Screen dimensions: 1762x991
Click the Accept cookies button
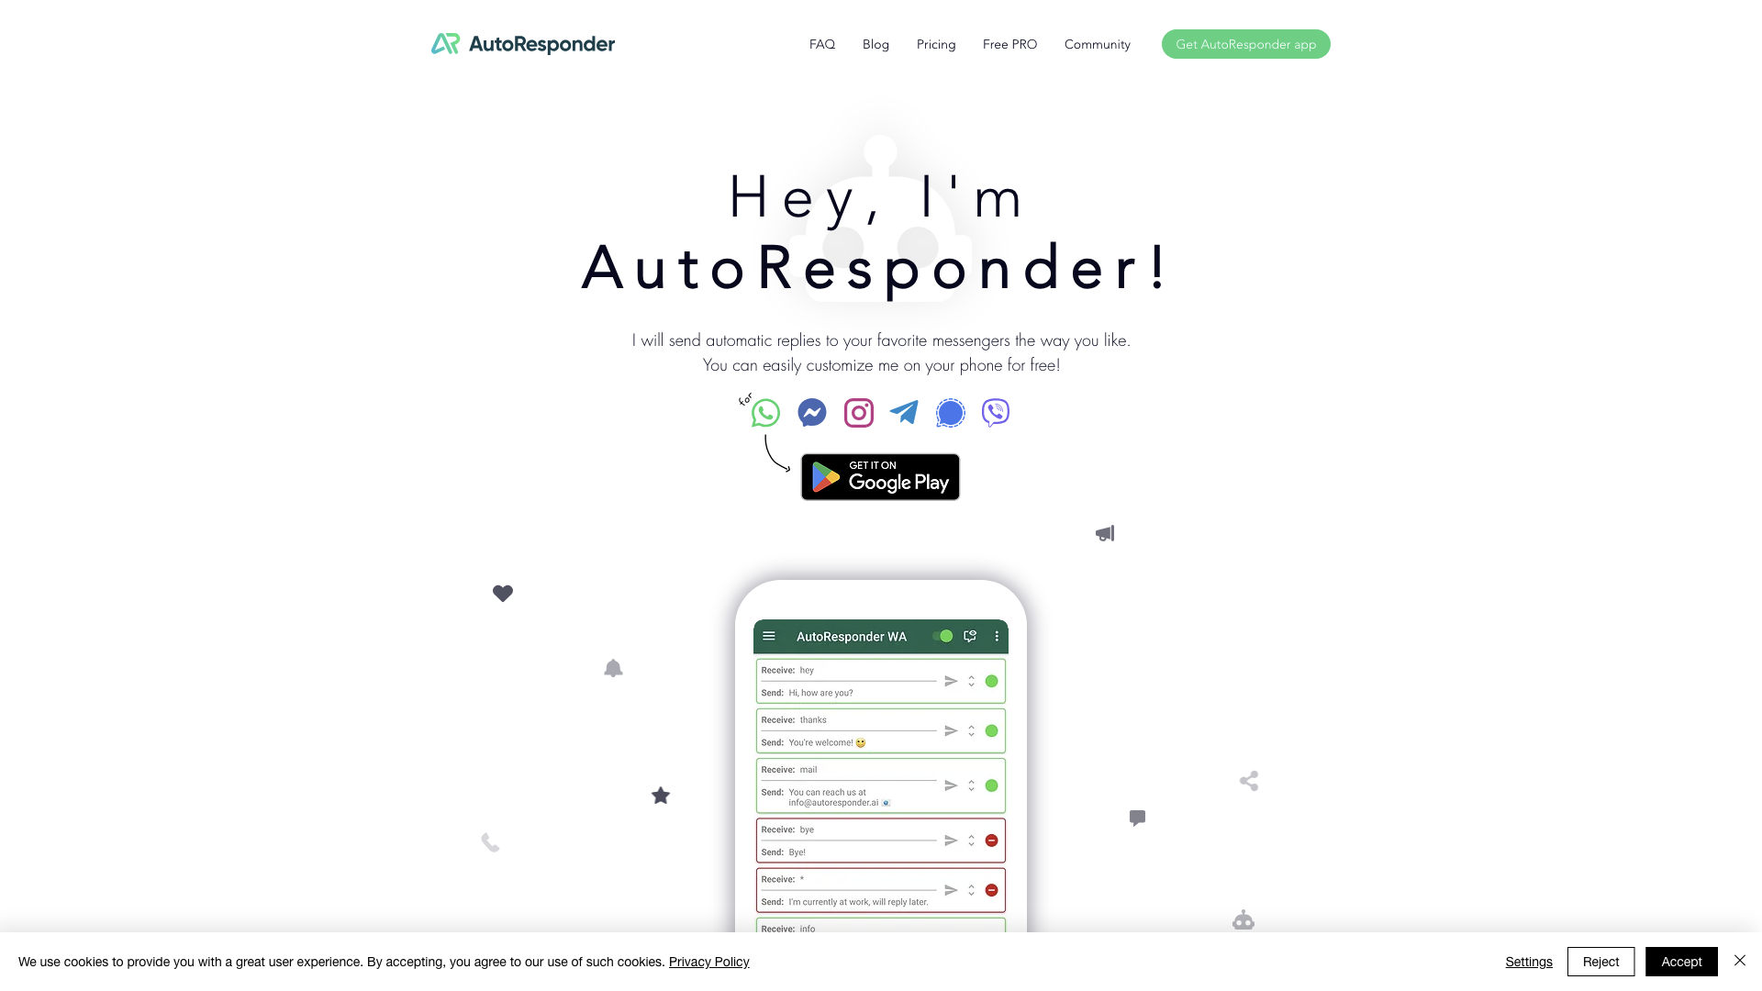(x=1682, y=961)
